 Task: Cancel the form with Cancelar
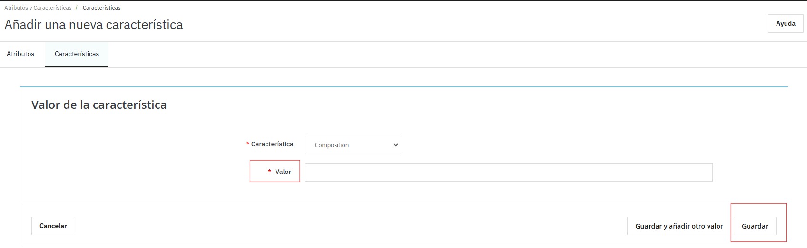[53, 226]
